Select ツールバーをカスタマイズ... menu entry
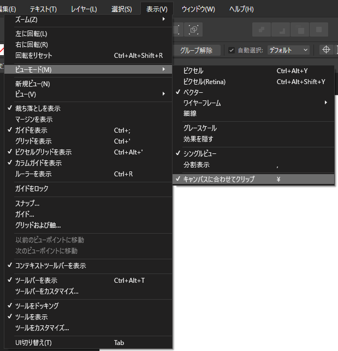 [x=47, y=291]
